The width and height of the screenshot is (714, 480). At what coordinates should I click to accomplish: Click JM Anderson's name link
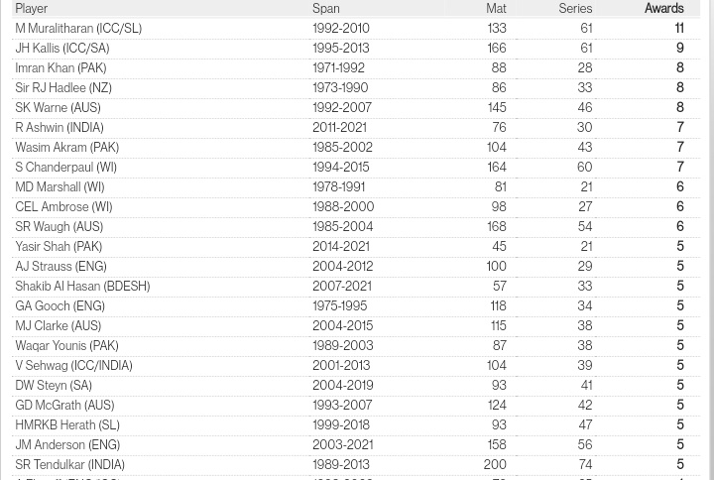50,445
